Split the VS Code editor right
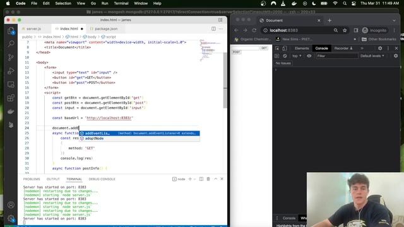The width and height of the screenshot is (404, 227). click(213, 29)
